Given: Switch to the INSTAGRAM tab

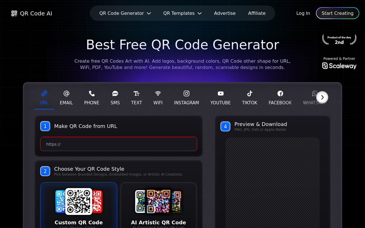Looking at the screenshot, I should [186, 98].
